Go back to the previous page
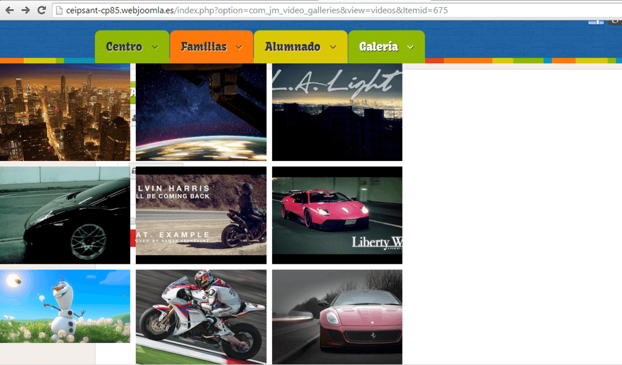622x365 pixels. (10, 10)
